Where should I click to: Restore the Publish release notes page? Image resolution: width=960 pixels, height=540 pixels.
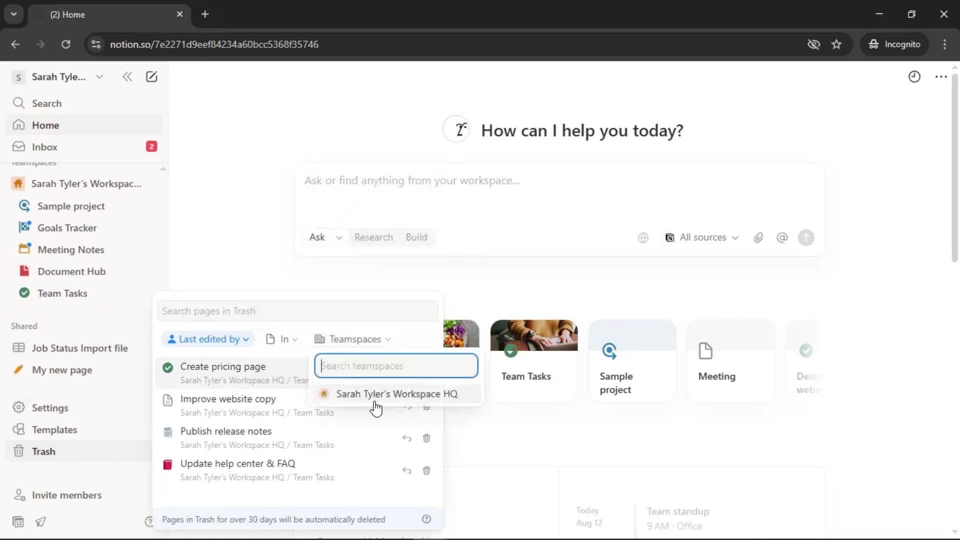tap(407, 438)
